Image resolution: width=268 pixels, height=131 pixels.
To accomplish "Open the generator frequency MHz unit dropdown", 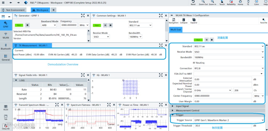I will click(x=84, y=25).
